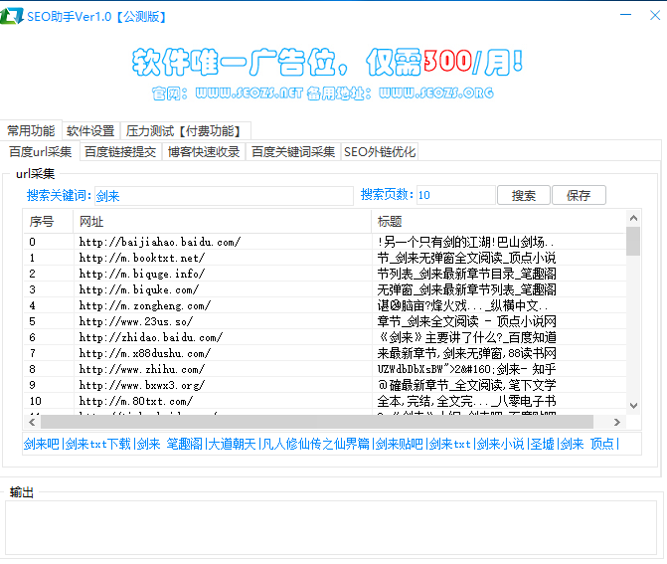Select the 百度url采集 sub-tab
Image resolution: width=667 pixels, height=564 pixels.
(41, 151)
